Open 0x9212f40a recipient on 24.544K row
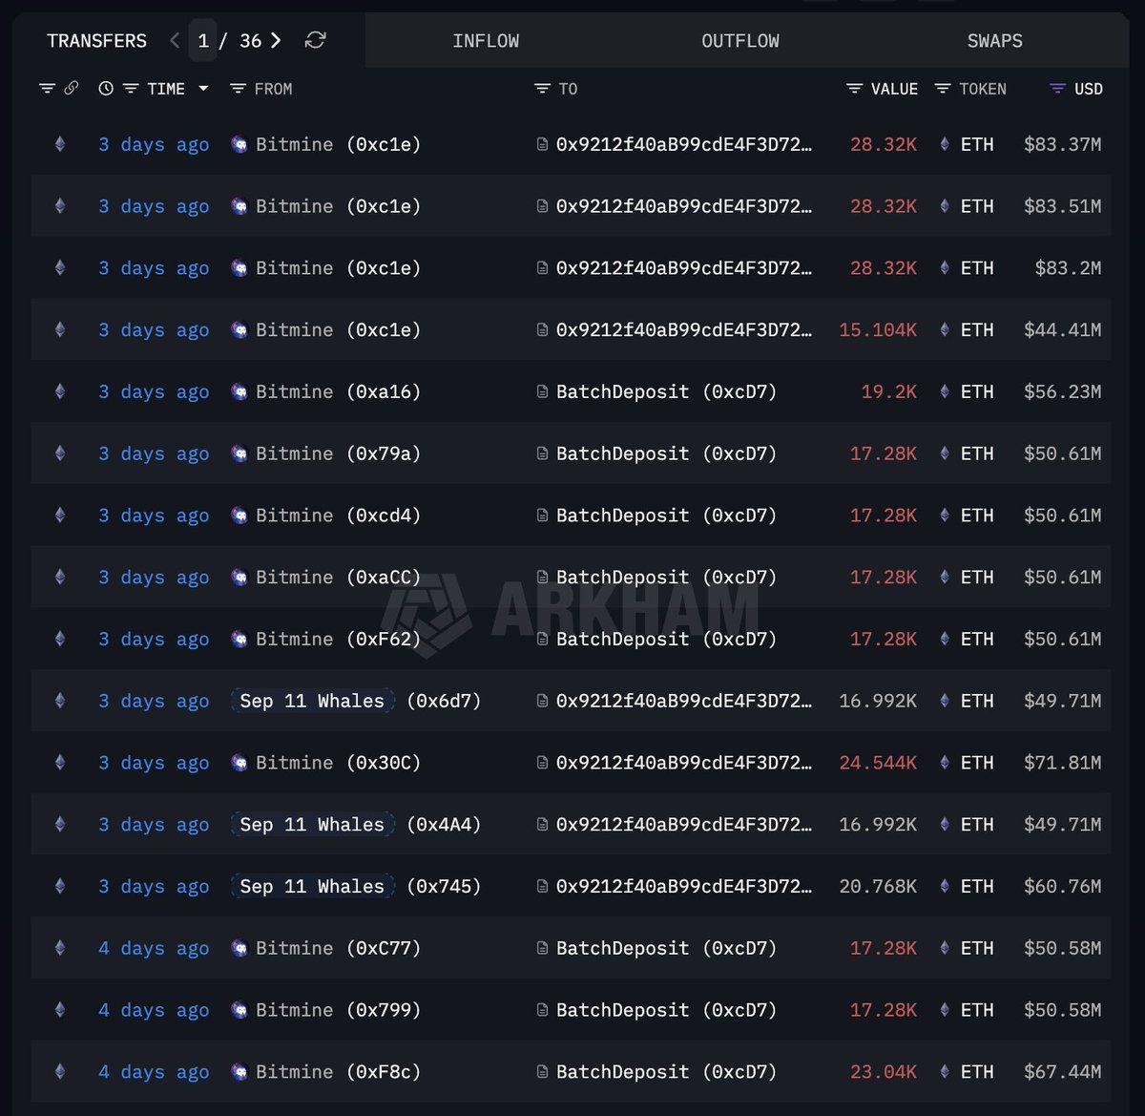Image resolution: width=1145 pixels, height=1116 pixels. coord(684,763)
